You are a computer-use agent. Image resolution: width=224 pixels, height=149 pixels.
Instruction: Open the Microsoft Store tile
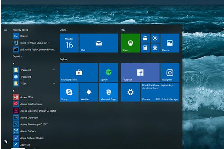(79, 73)
